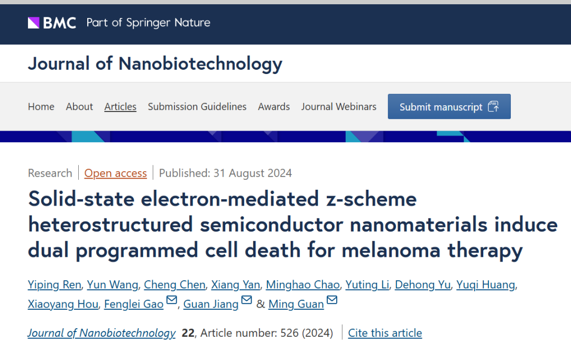Open the Home menu item
The image size is (571, 351).
point(41,107)
